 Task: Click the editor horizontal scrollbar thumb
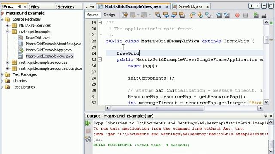click(x=158, y=108)
